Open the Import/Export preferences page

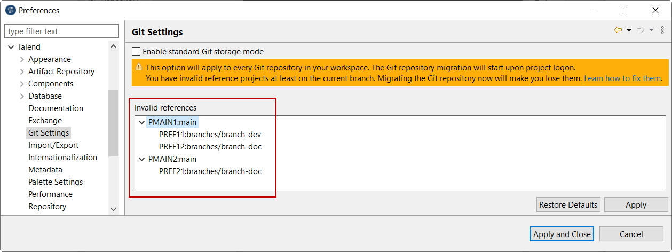pyautogui.click(x=53, y=145)
